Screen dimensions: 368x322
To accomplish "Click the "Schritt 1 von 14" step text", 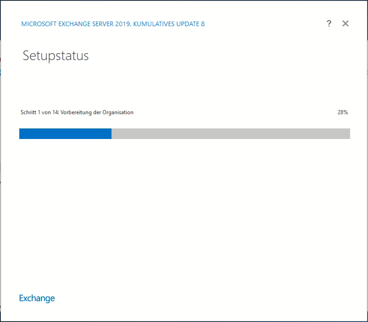I will [39, 112].
